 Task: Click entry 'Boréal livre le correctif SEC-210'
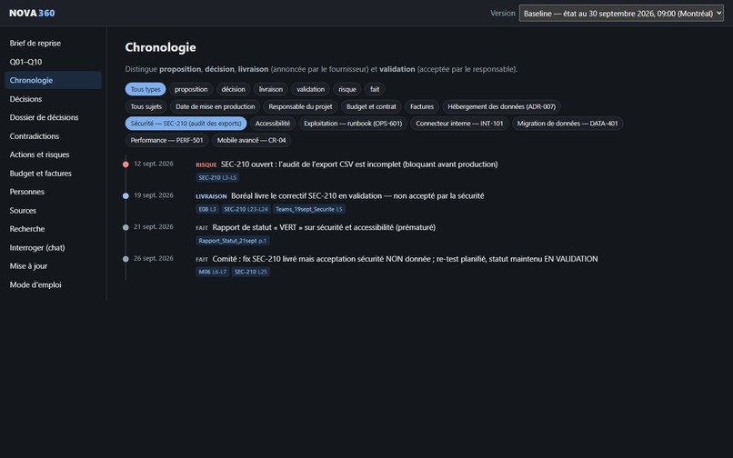357,195
